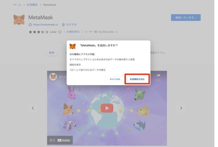The width and height of the screenshot is (218, 147).
Task: Open the 拡張機能 breadcrumb link
Action: tap(32, 5)
